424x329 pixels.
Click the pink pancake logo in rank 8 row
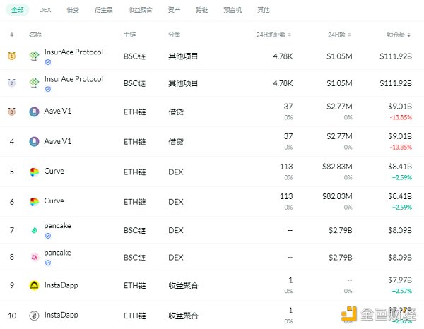point(34,257)
